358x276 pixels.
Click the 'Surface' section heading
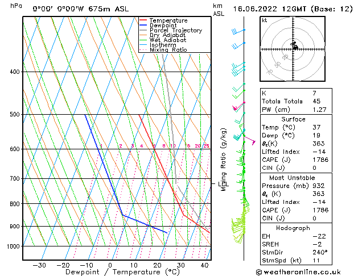(293, 119)
